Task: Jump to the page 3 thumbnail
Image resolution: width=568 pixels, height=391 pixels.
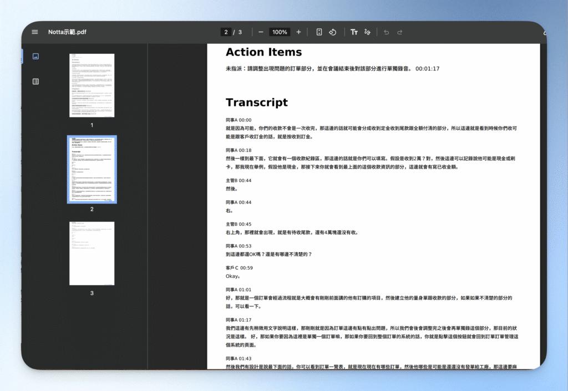Action: click(x=92, y=253)
